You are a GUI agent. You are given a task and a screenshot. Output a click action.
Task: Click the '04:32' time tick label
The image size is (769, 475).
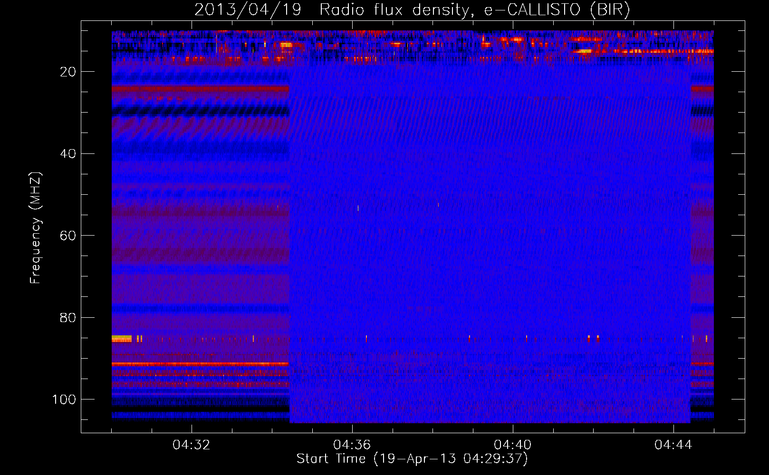[192, 445]
